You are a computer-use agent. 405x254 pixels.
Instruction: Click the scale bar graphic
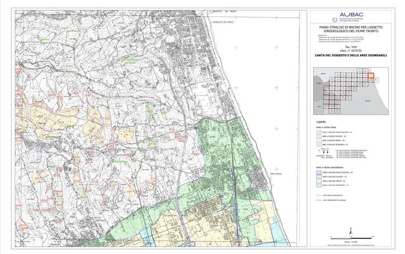[351, 239]
